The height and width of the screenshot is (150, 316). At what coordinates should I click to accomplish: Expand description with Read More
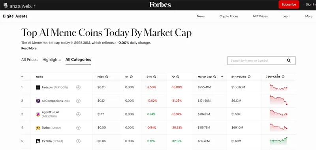coord(29,48)
